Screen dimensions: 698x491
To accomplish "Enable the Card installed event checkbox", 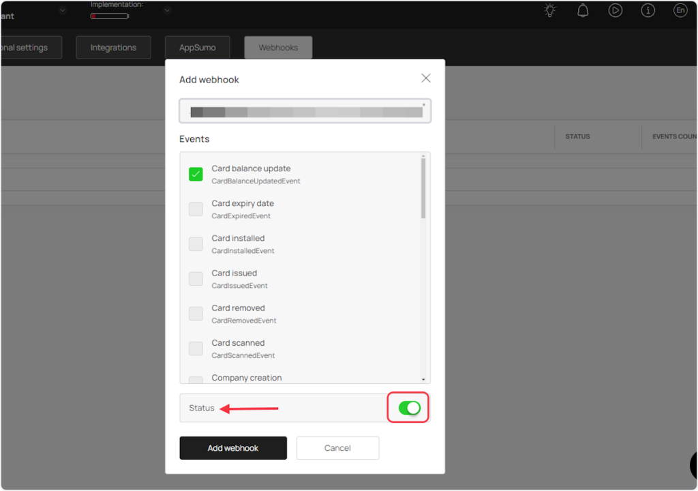I will coord(196,243).
